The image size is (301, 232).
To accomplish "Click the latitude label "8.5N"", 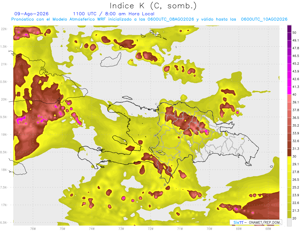I will (3, 152).
